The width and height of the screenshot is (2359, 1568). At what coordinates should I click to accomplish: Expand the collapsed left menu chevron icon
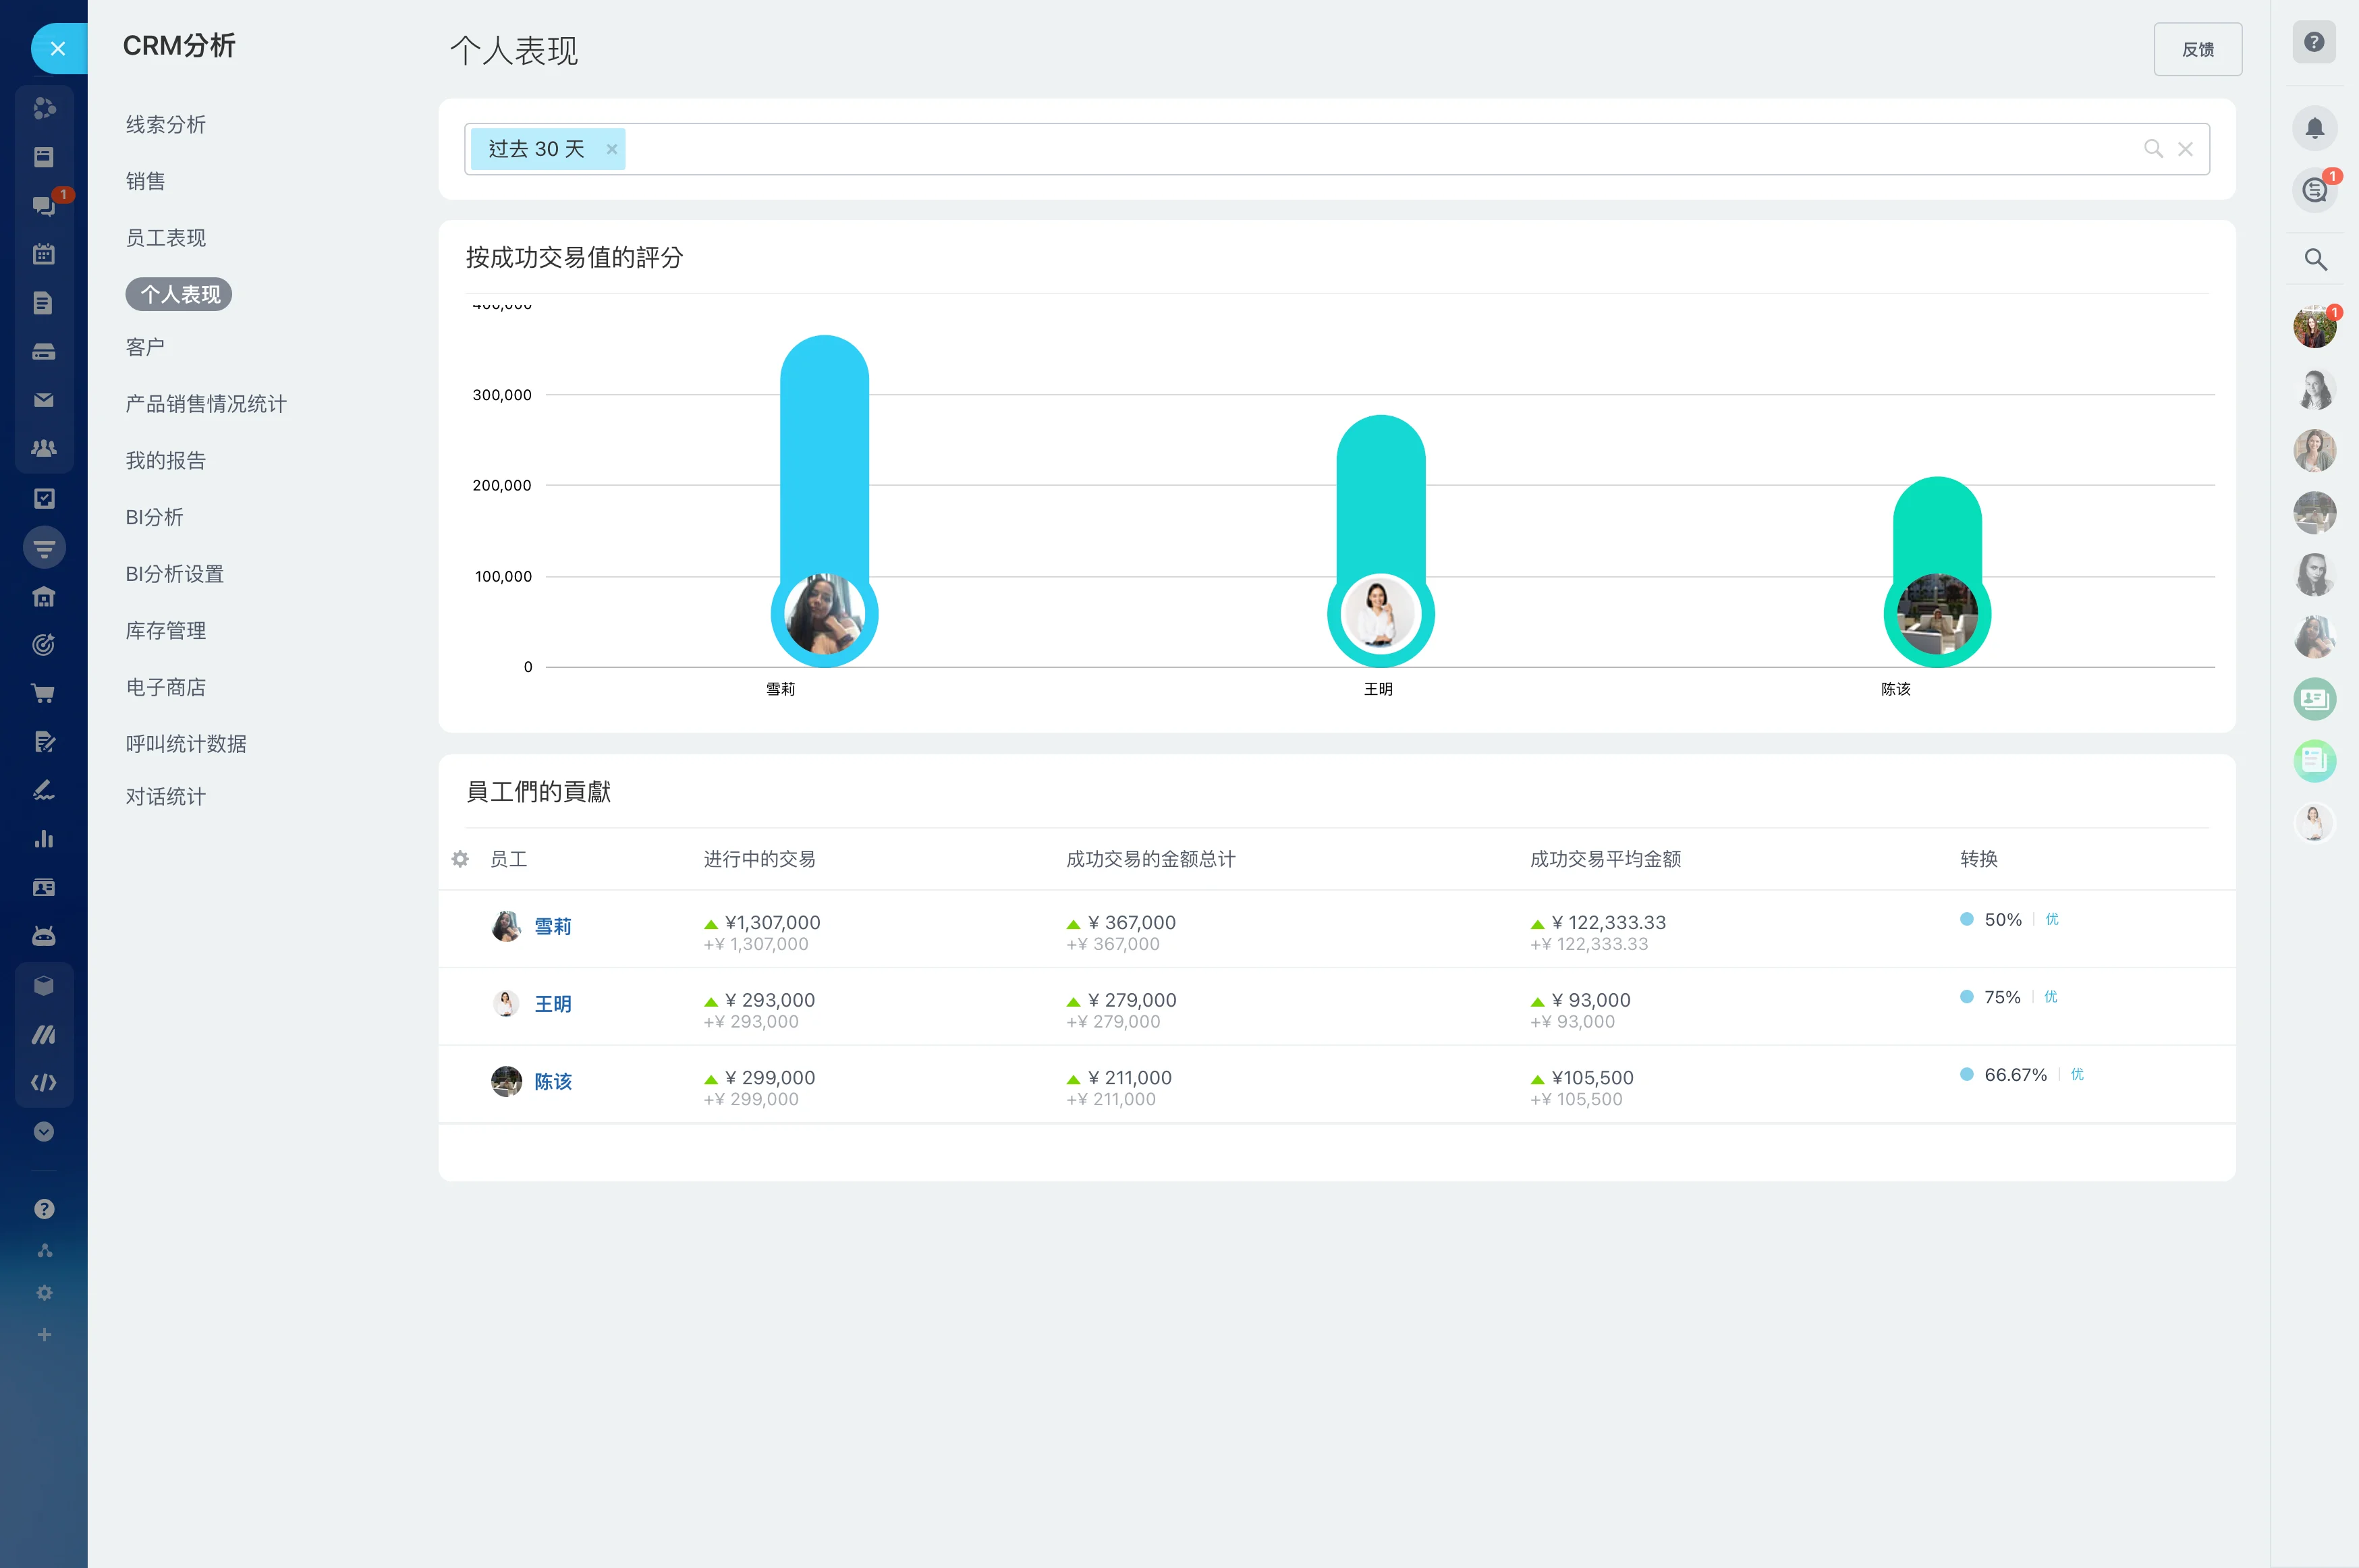43,1131
